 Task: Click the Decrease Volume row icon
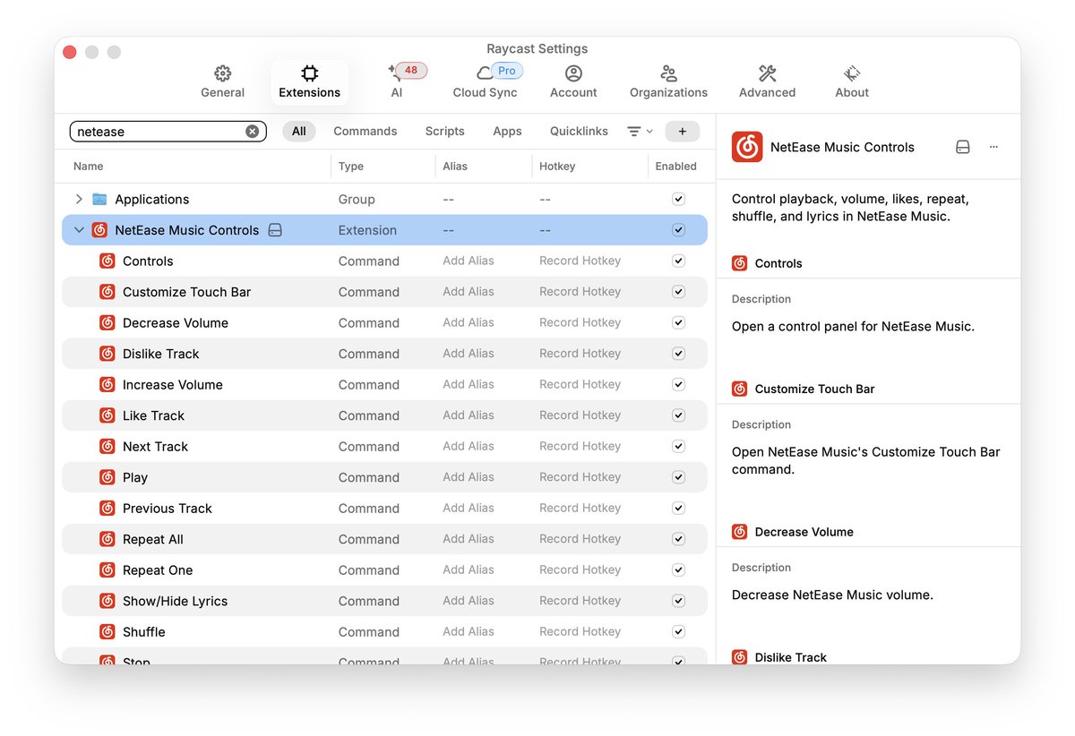(x=107, y=322)
